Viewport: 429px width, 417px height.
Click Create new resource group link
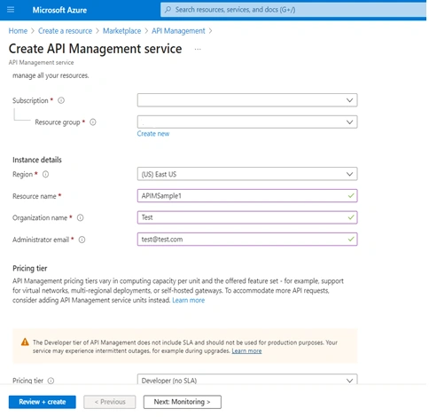tap(153, 134)
